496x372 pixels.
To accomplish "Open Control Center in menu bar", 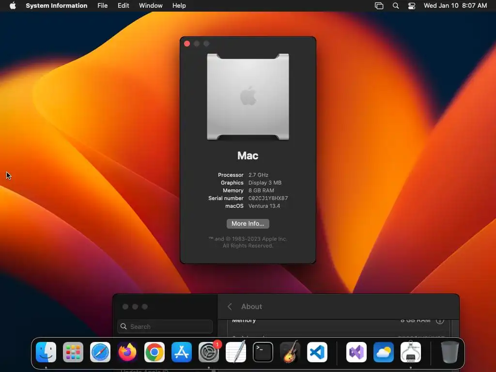I will coord(412,6).
